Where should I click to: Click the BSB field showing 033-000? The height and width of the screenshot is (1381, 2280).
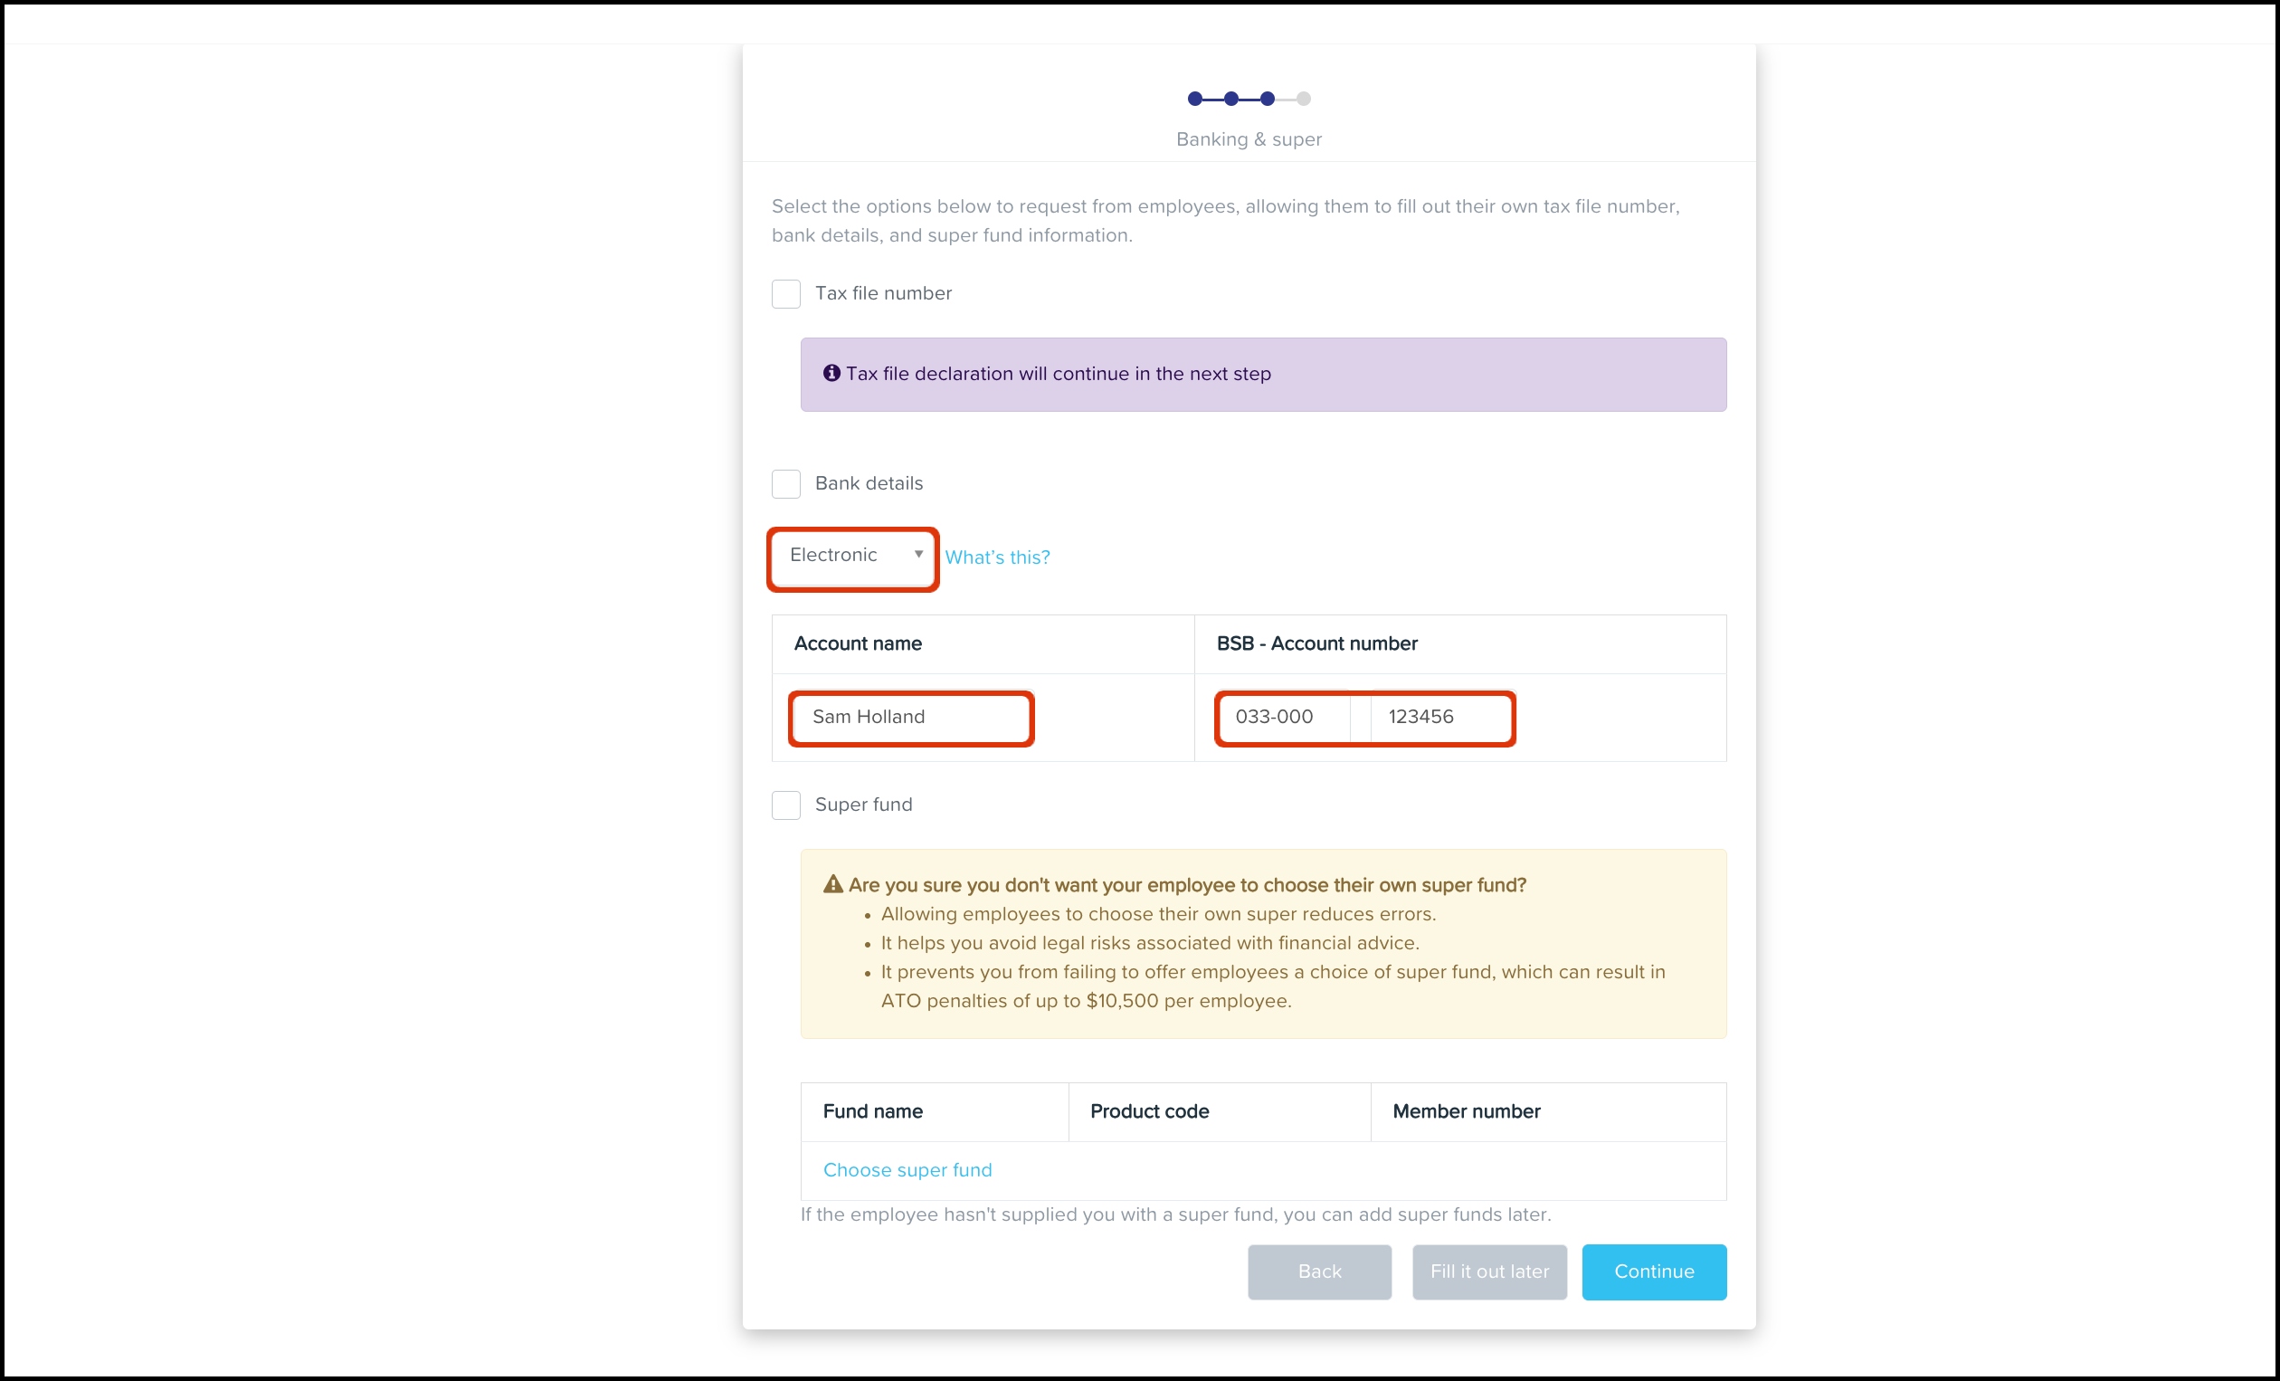(1283, 718)
